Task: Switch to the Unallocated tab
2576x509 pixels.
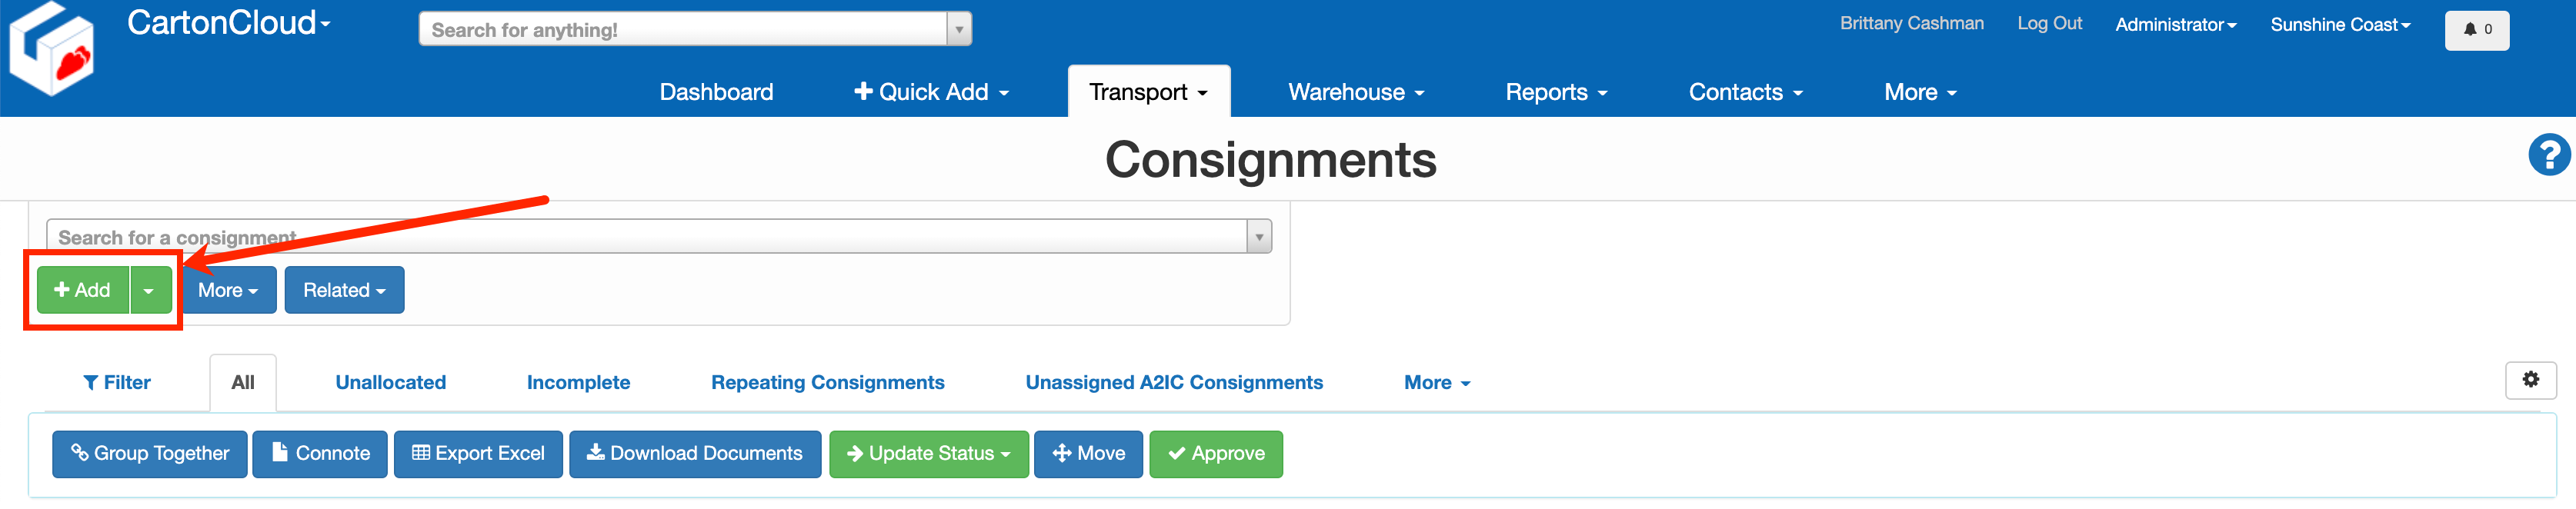Action: click(390, 381)
